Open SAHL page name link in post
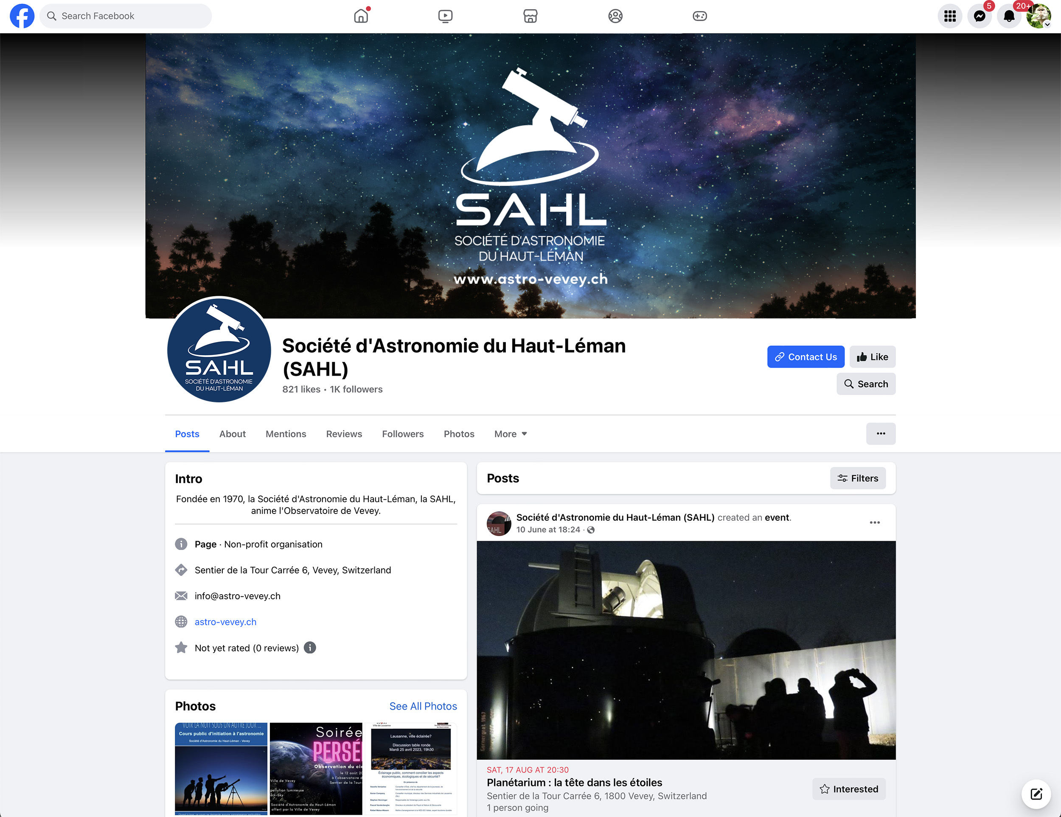The height and width of the screenshot is (817, 1061). 615,517
